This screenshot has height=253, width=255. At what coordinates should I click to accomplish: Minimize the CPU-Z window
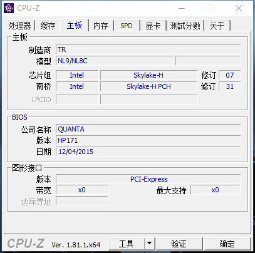point(182,8)
